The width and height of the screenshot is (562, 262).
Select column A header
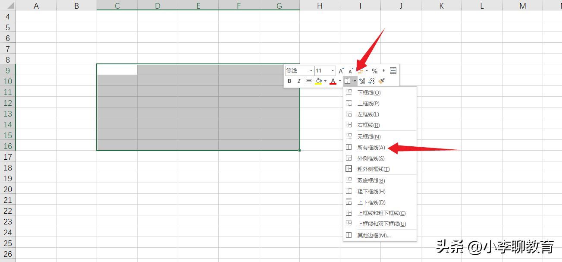36,6
